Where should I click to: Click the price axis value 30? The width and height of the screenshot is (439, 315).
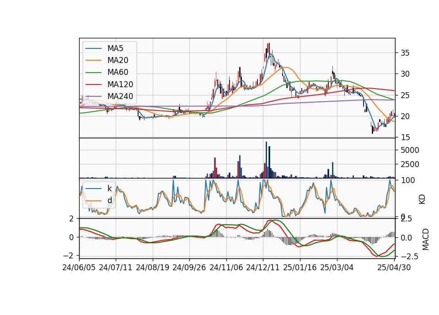coord(405,74)
